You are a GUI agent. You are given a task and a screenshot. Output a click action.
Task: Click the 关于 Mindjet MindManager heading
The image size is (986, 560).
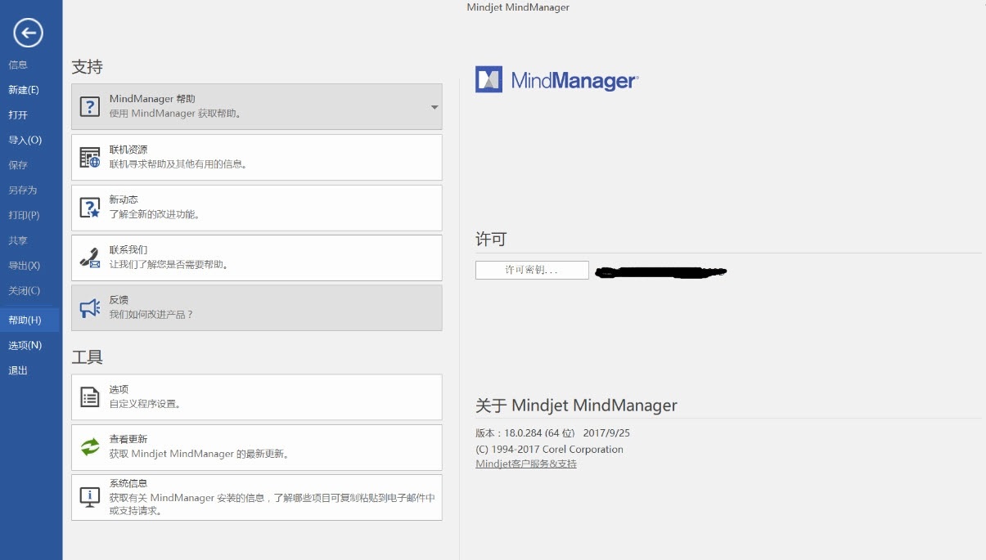pos(576,405)
